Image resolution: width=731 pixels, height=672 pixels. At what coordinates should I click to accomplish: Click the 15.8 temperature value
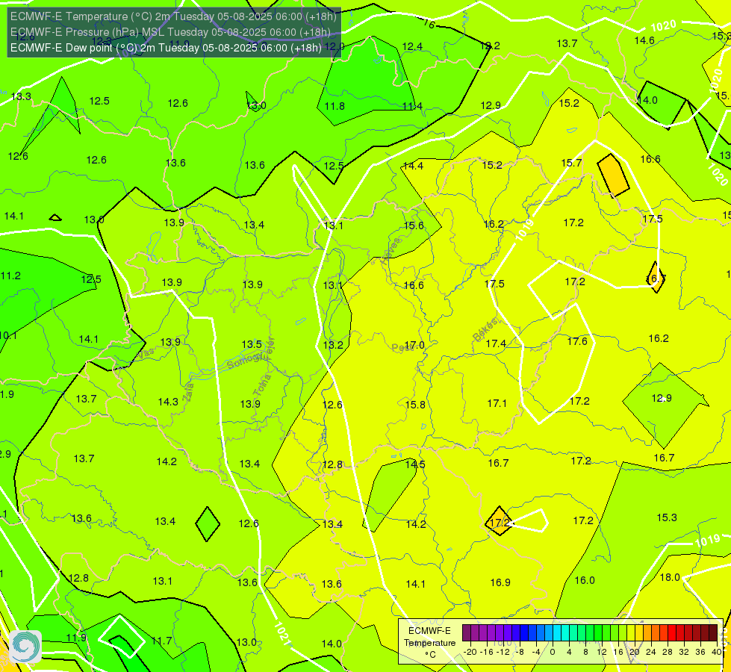[415, 405]
